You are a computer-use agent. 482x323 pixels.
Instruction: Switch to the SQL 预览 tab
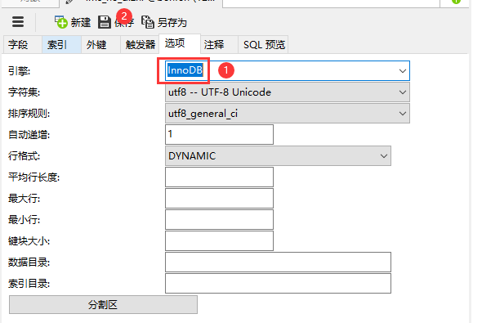pyautogui.click(x=263, y=45)
